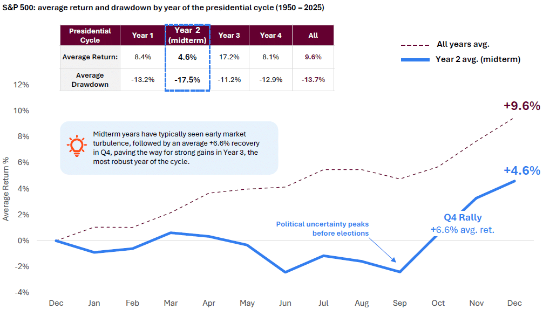Viewport: 543px width, 316px height.
Task: Click the political uncertainty annotation text
Action: point(322,228)
